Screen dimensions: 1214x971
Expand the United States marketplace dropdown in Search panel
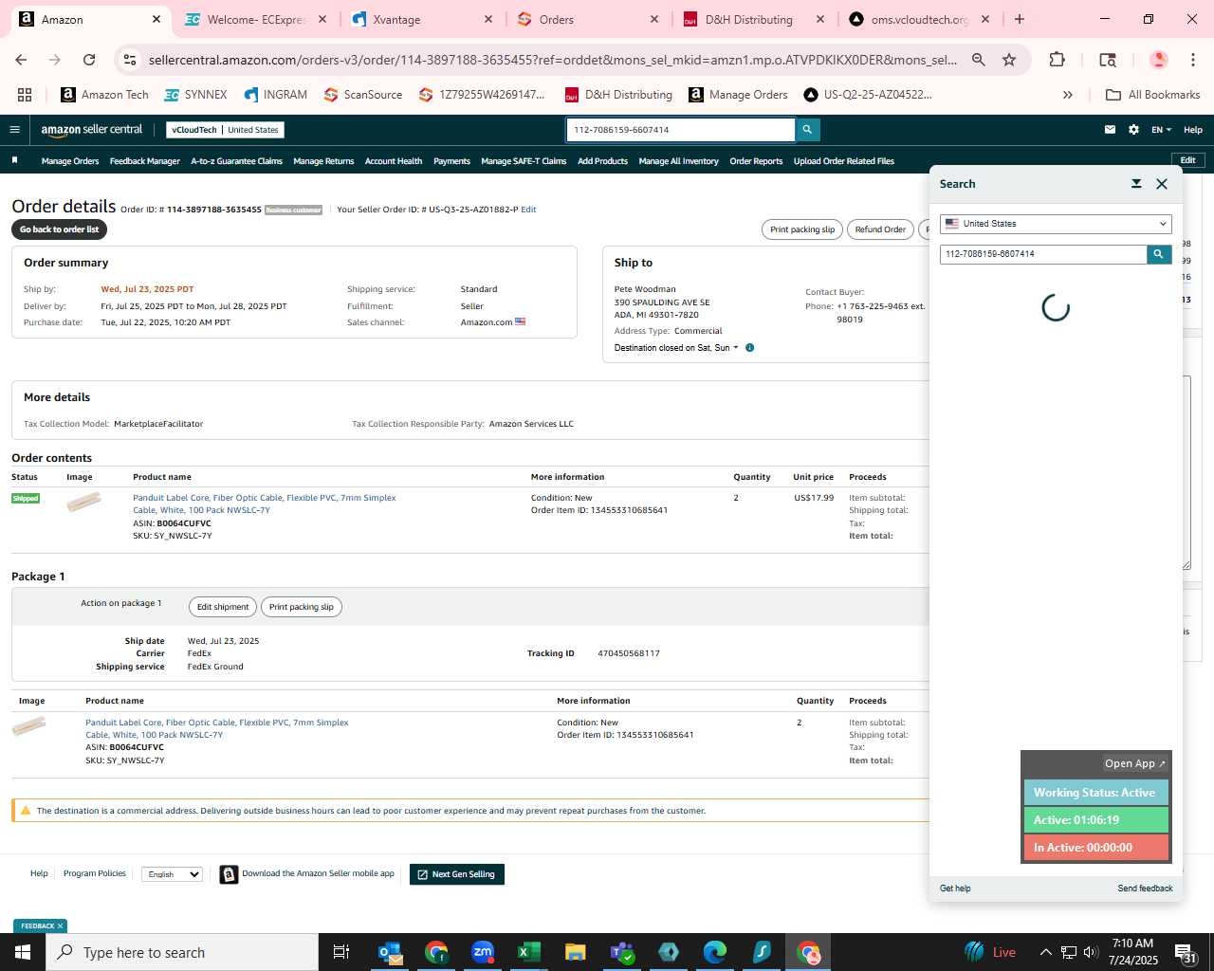[x=1056, y=224]
